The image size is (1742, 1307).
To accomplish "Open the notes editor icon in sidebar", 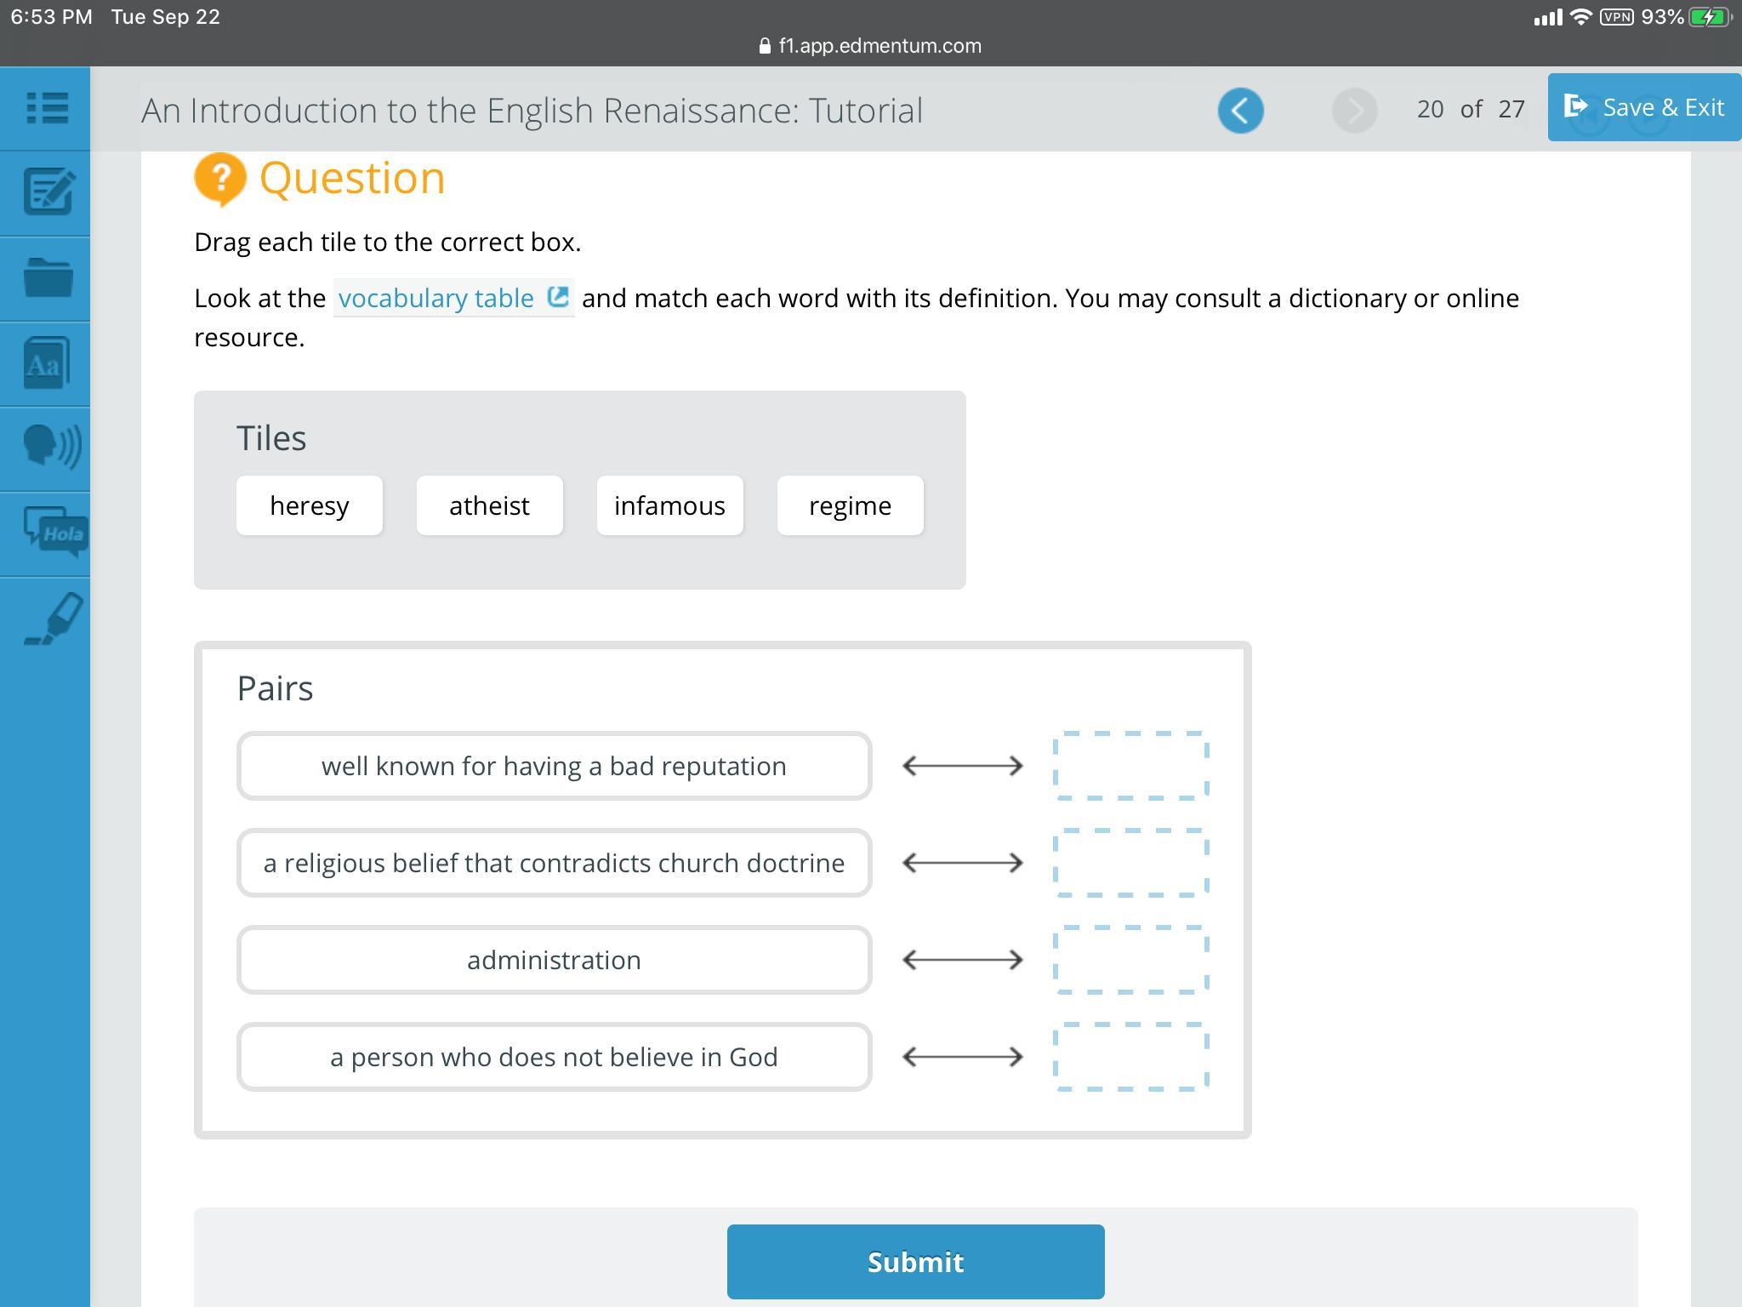I will pyautogui.click(x=47, y=192).
